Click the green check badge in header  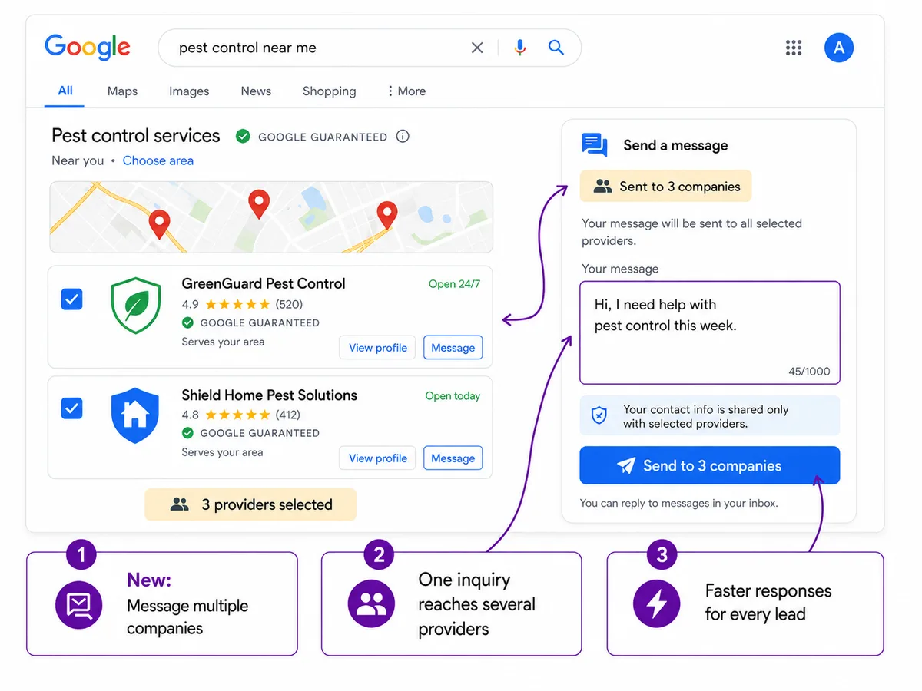(243, 137)
